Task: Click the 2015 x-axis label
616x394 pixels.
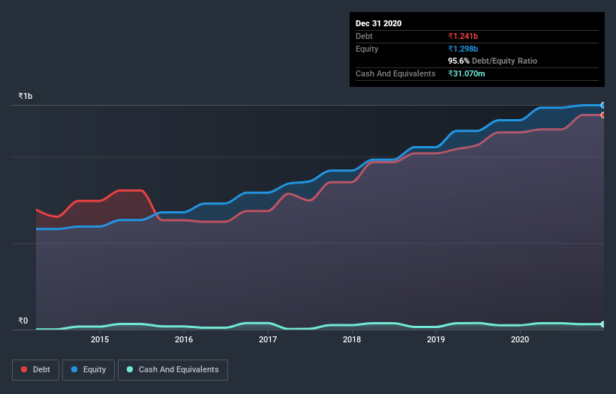Action: [100, 339]
